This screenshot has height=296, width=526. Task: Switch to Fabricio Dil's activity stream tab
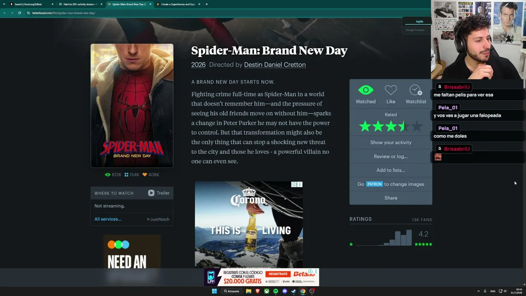[80, 4]
